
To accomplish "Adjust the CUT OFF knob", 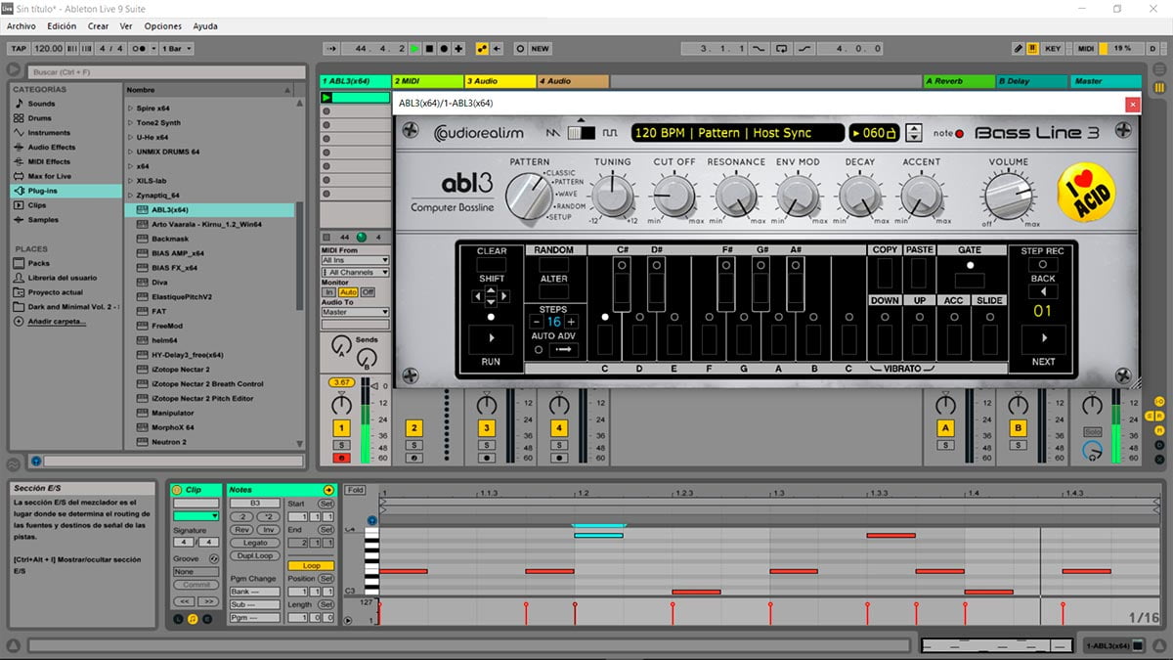I will pyautogui.click(x=673, y=196).
